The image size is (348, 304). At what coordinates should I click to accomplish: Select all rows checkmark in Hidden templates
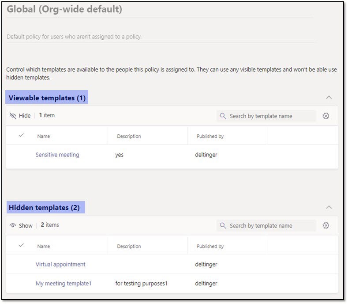coord(21,246)
